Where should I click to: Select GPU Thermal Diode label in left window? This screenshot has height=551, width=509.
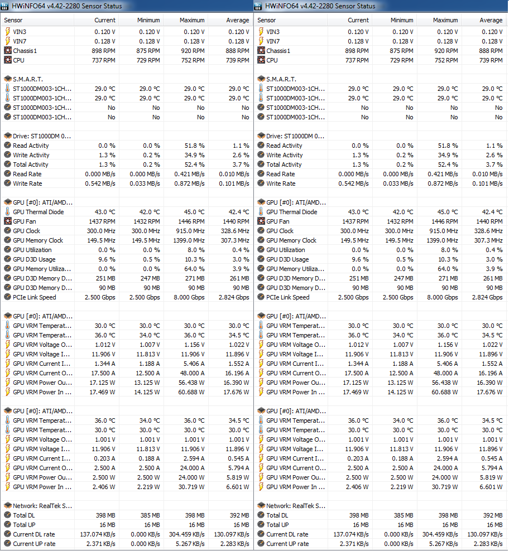pyautogui.click(x=39, y=212)
